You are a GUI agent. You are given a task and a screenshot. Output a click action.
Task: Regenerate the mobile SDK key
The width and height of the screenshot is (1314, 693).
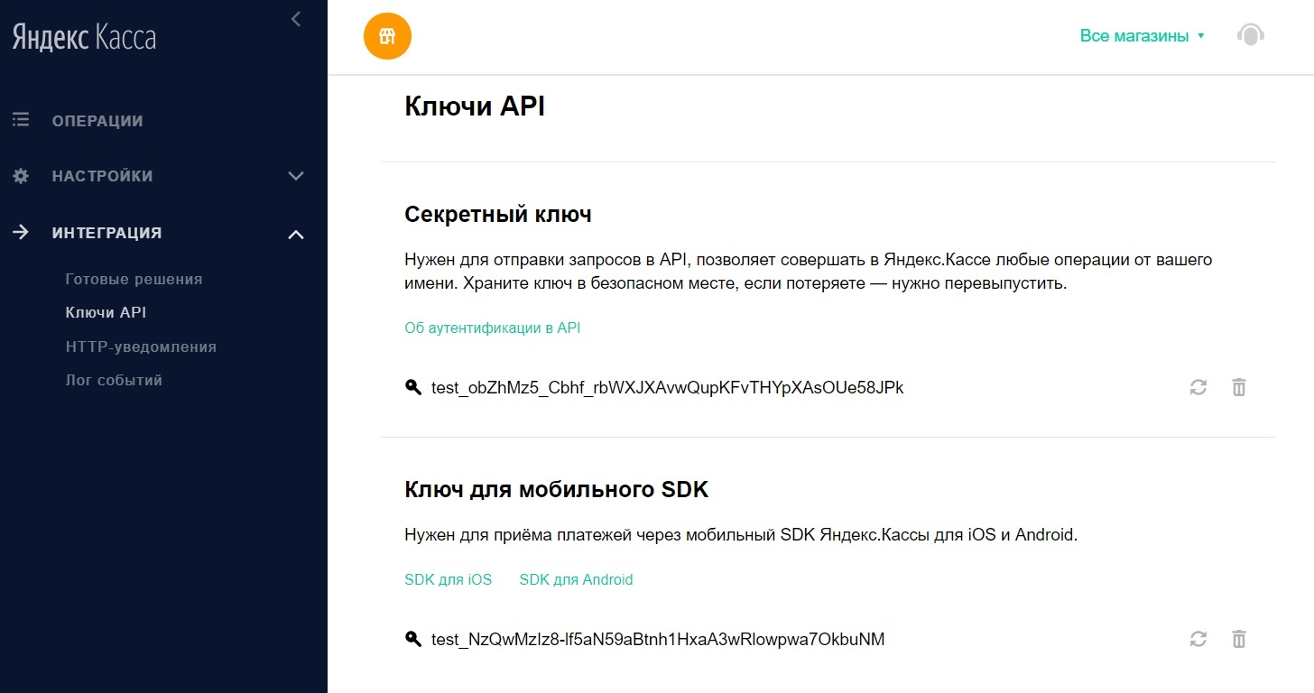coord(1198,639)
